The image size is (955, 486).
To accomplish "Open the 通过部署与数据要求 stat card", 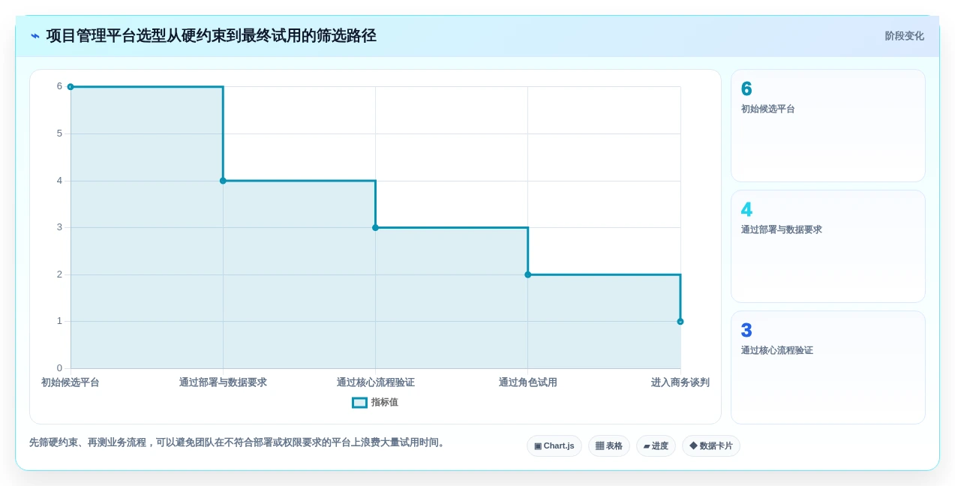I will coord(828,247).
